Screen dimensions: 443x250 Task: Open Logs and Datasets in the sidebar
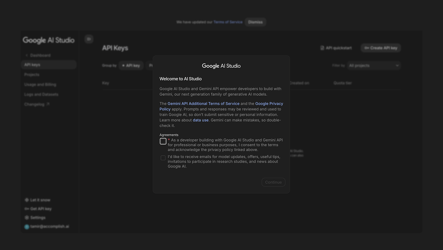41,94
